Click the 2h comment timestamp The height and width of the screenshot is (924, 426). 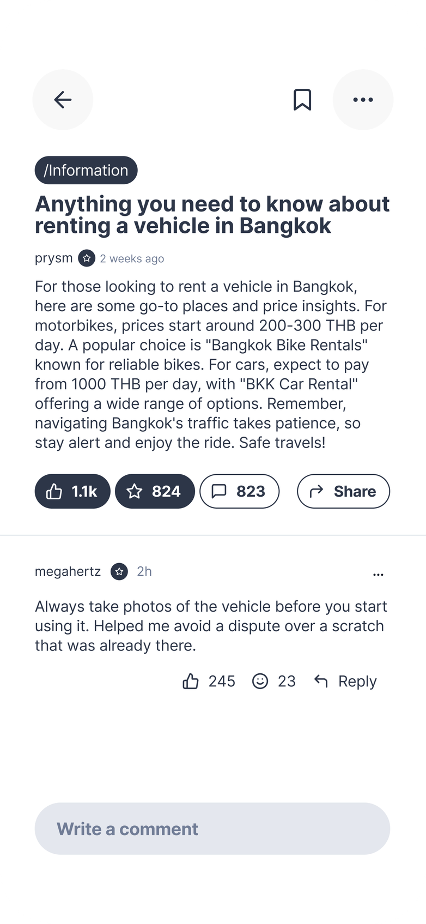(144, 571)
